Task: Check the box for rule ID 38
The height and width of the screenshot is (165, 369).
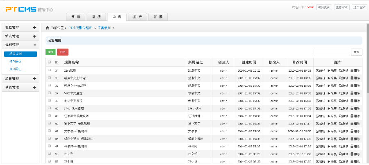Action: point(50,100)
